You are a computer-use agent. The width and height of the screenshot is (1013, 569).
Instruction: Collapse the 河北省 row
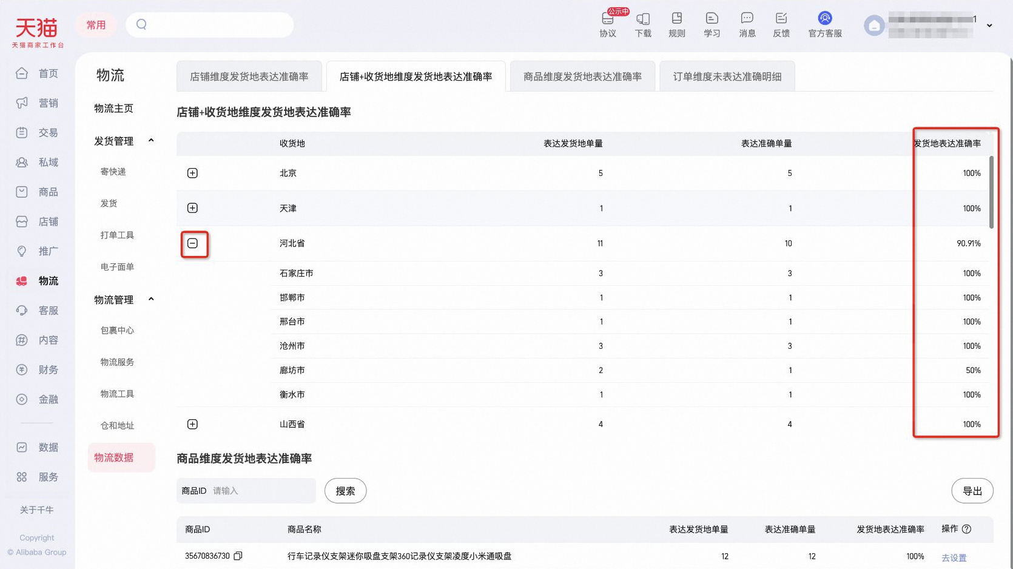pos(192,243)
